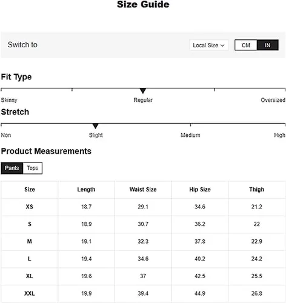Select the XXL size row
The height and width of the screenshot is (303, 286).
click(143, 293)
